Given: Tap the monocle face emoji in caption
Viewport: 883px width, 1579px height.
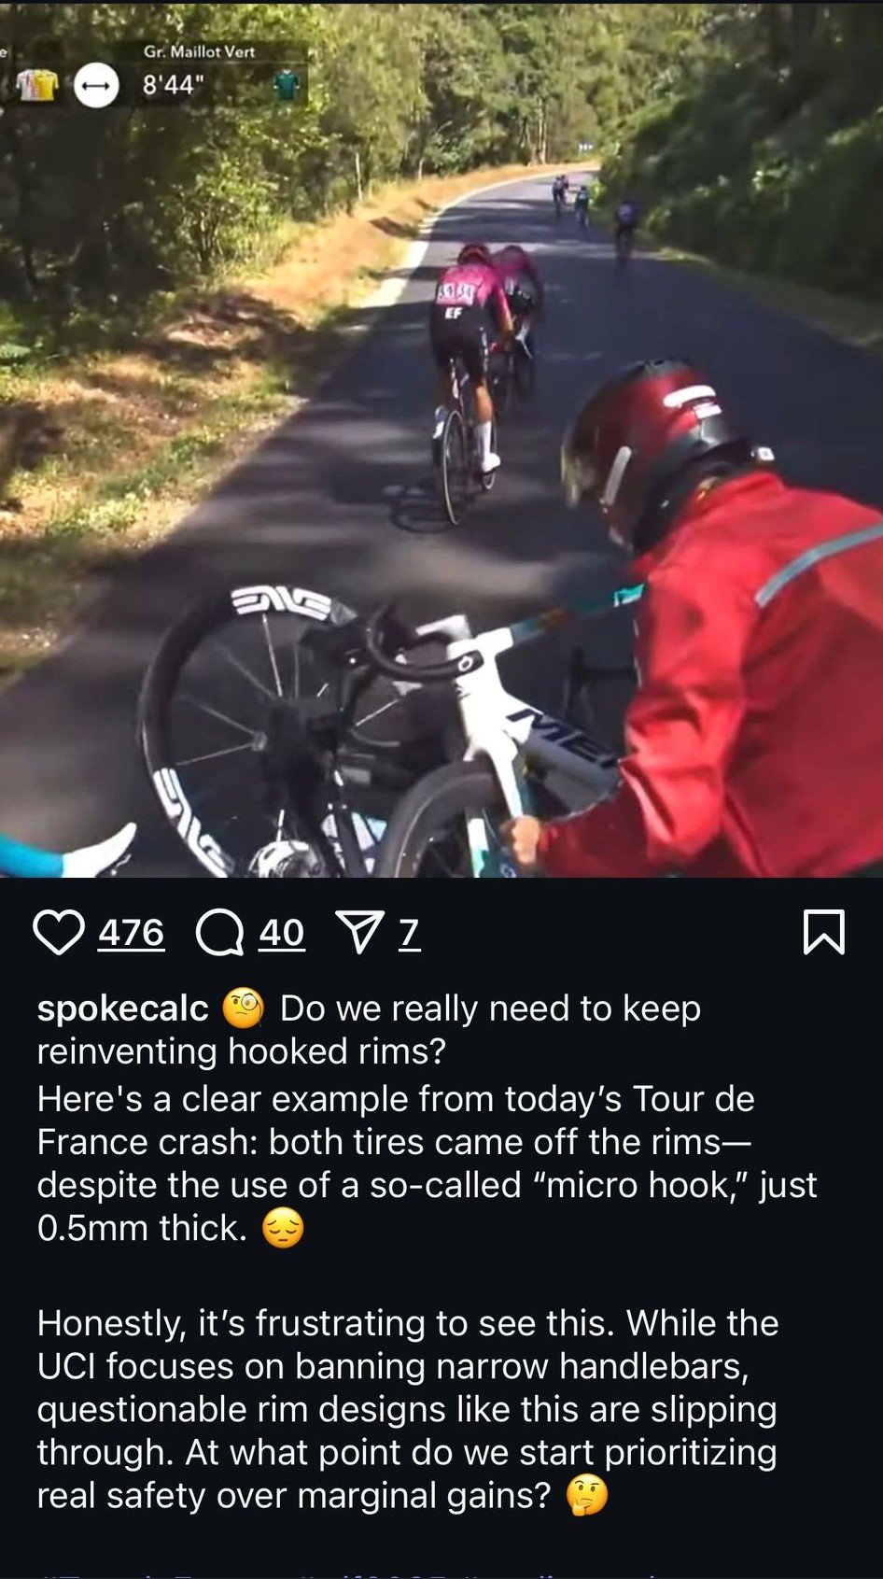Looking at the screenshot, I should [244, 1009].
